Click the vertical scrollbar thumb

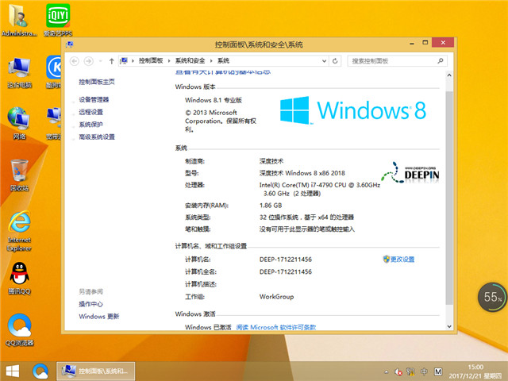[x=449, y=198]
